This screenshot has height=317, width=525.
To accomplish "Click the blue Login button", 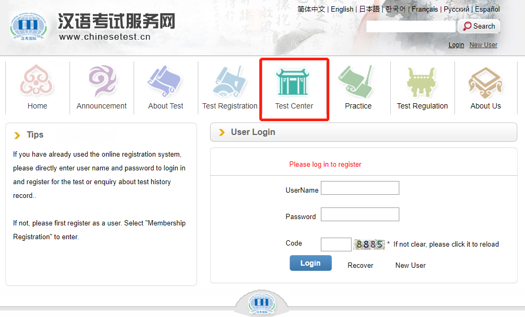I will (x=310, y=263).
